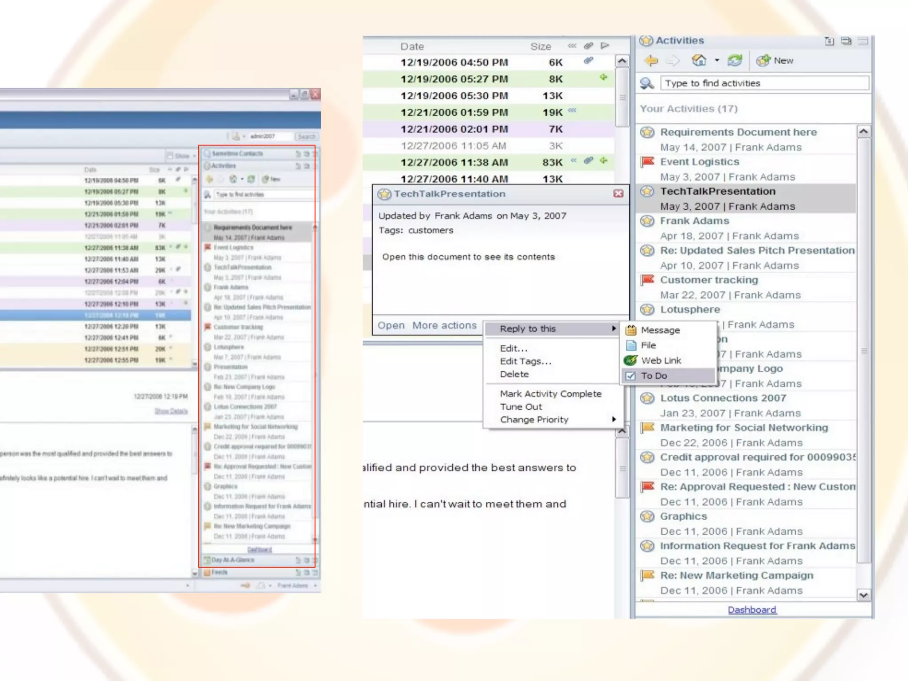Choose Web Link from the reply submenu

point(661,360)
